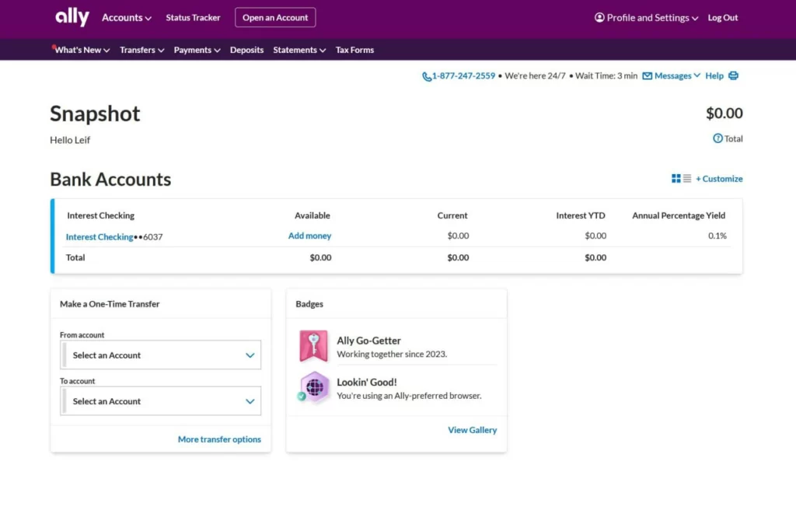Click the Lookin' Good! badge title
Image resolution: width=796 pixels, height=507 pixels.
pos(367,382)
